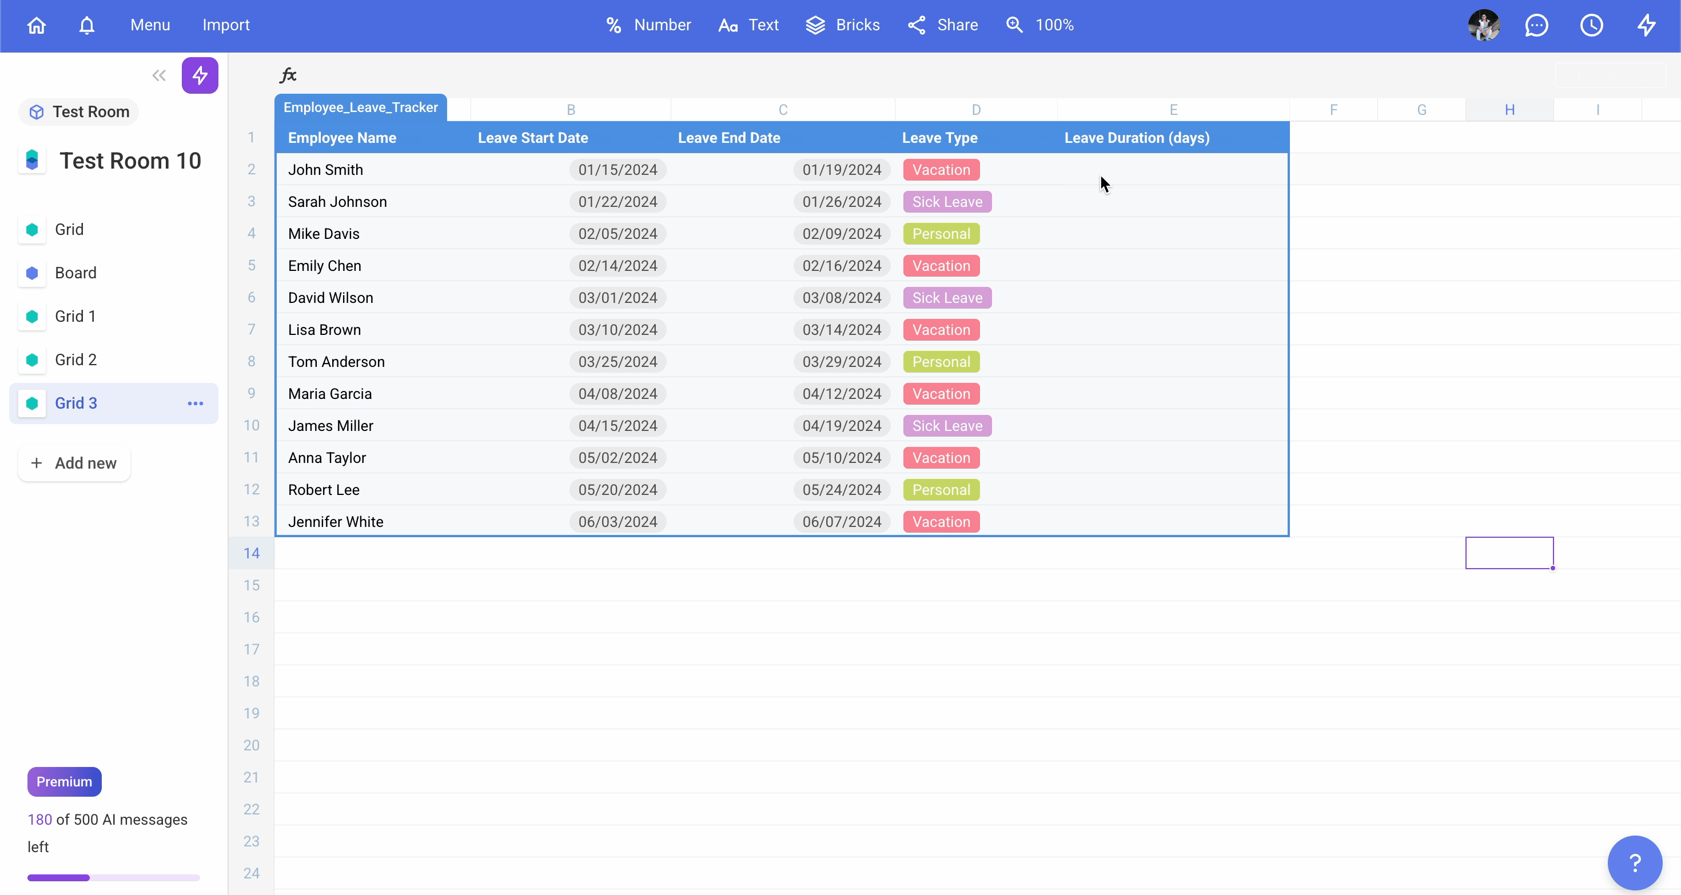1681x895 pixels.
Task: Click the Share button
Action: (x=943, y=26)
